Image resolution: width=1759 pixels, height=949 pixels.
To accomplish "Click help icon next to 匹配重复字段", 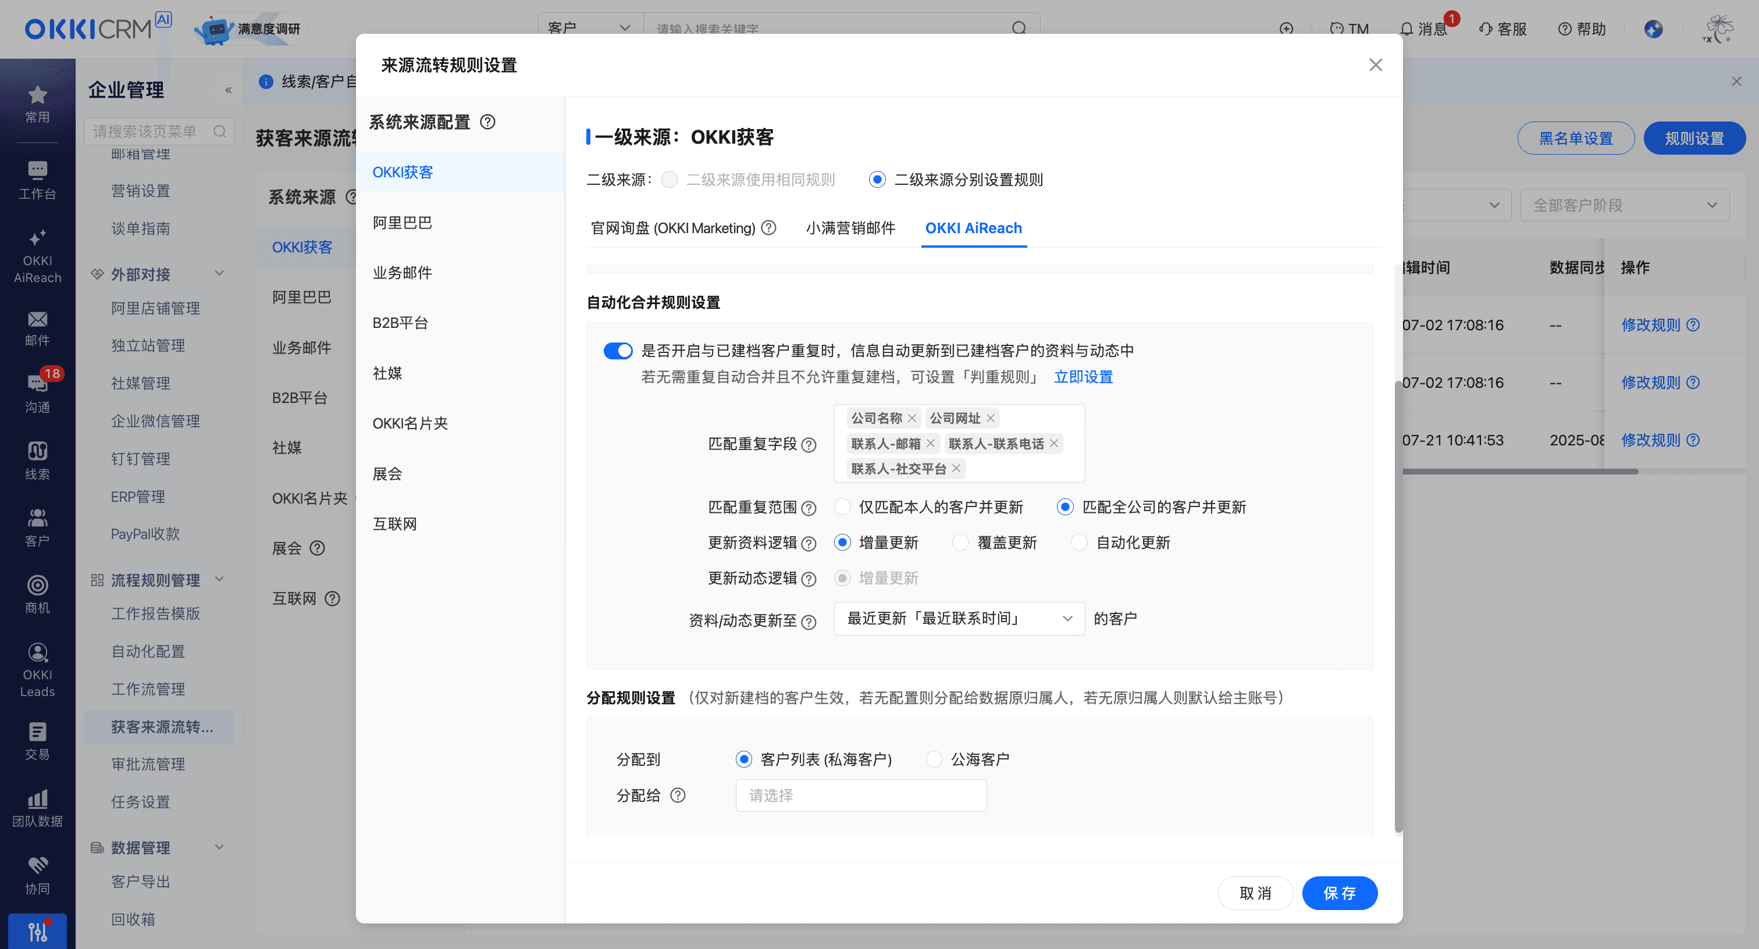I will pos(809,445).
